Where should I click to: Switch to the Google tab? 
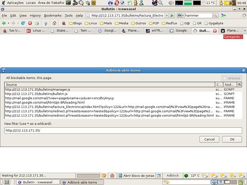click(179, 31)
